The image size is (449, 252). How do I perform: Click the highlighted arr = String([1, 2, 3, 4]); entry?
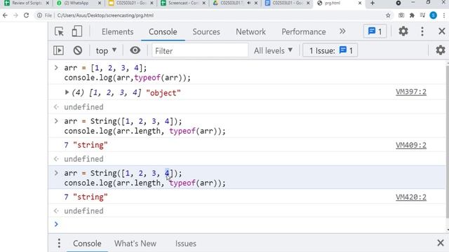(x=246, y=178)
